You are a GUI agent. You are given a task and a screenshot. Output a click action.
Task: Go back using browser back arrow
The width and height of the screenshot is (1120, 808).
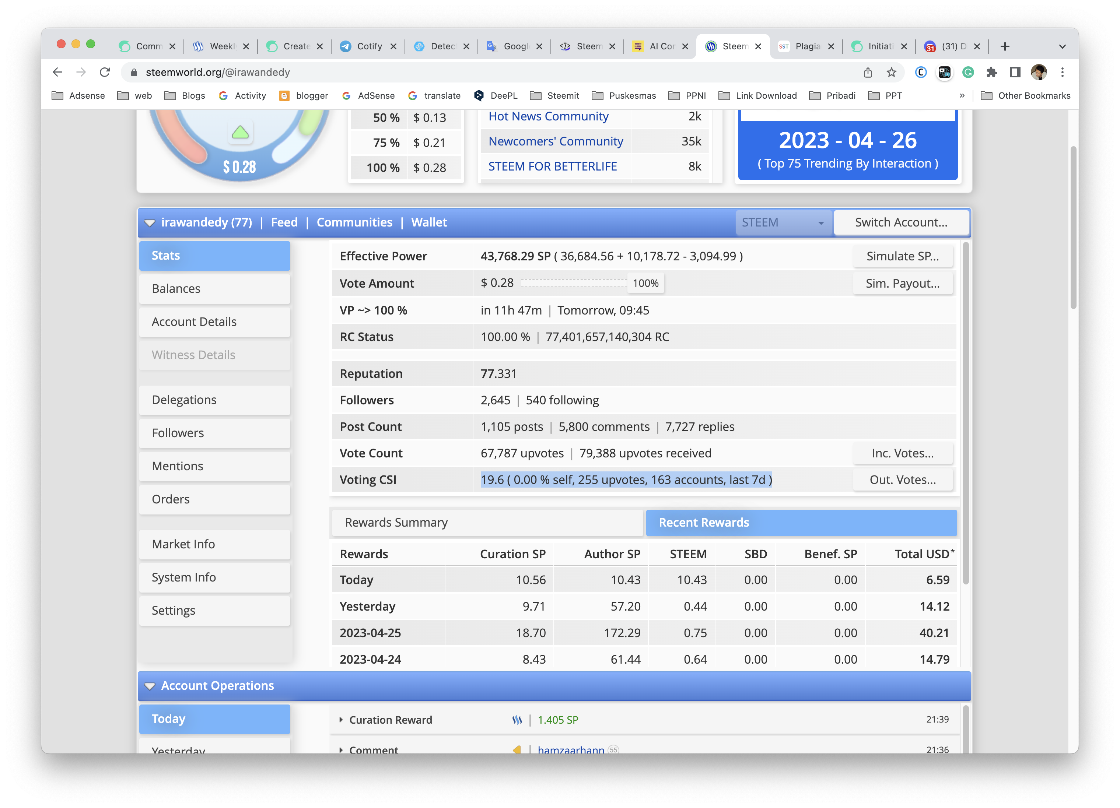[57, 73]
